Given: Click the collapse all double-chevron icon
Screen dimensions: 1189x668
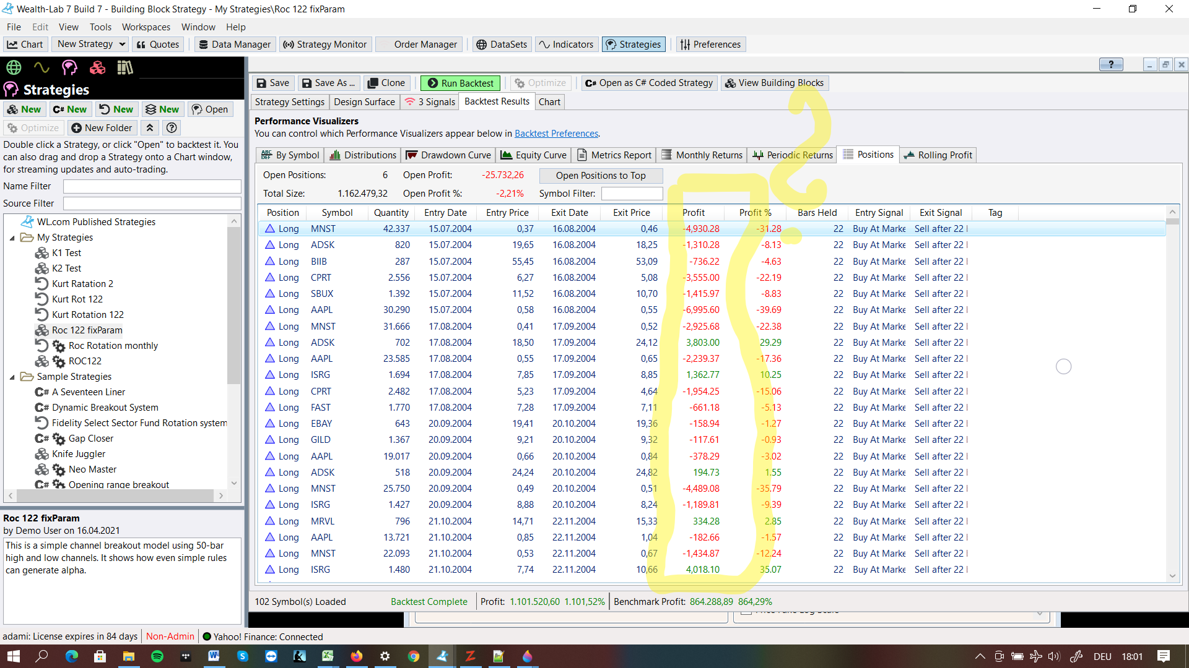Looking at the screenshot, I should click(x=150, y=128).
